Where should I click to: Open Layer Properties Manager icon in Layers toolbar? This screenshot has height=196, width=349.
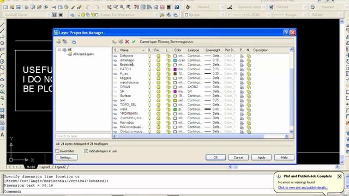click(x=72, y=15)
